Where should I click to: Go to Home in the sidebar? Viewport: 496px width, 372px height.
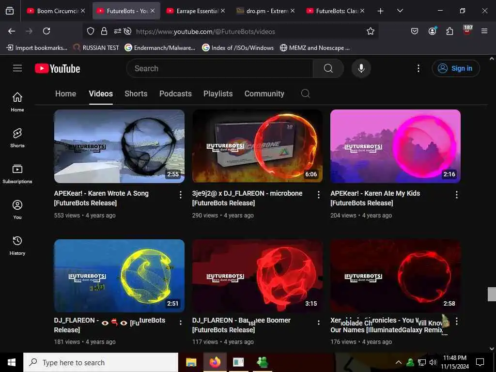[17, 102]
